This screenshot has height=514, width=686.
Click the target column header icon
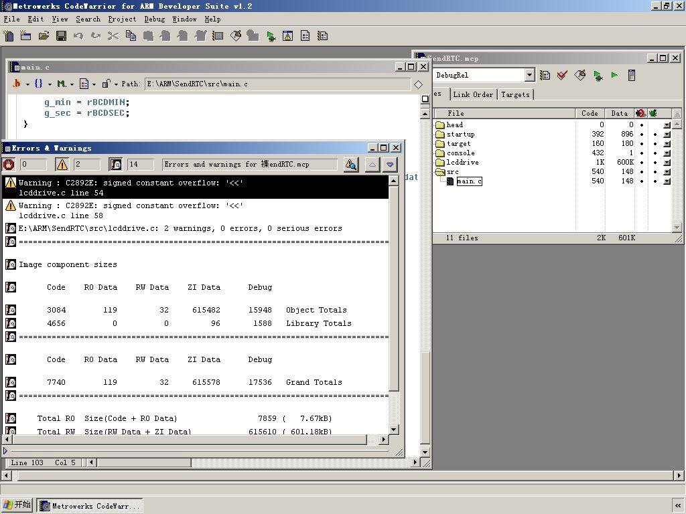641,113
